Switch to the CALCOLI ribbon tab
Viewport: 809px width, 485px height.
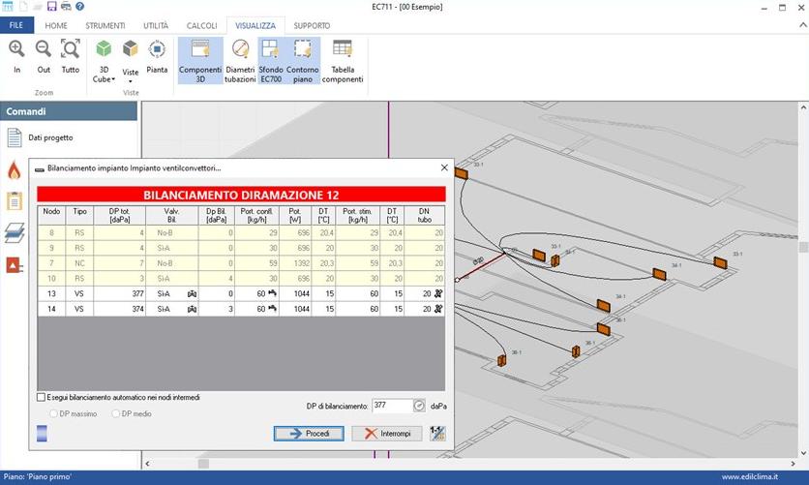click(201, 24)
